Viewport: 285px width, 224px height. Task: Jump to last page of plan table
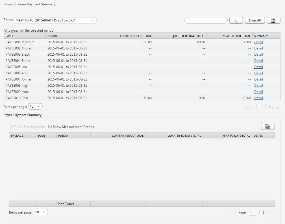[273, 212]
